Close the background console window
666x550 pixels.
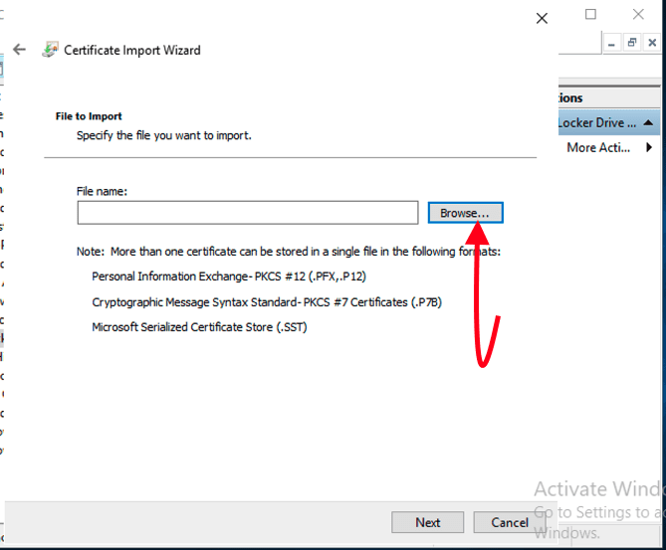pos(638,14)
